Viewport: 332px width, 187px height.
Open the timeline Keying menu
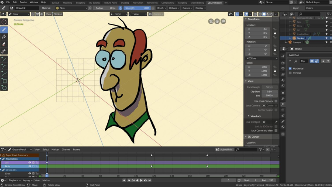[27, 181]
